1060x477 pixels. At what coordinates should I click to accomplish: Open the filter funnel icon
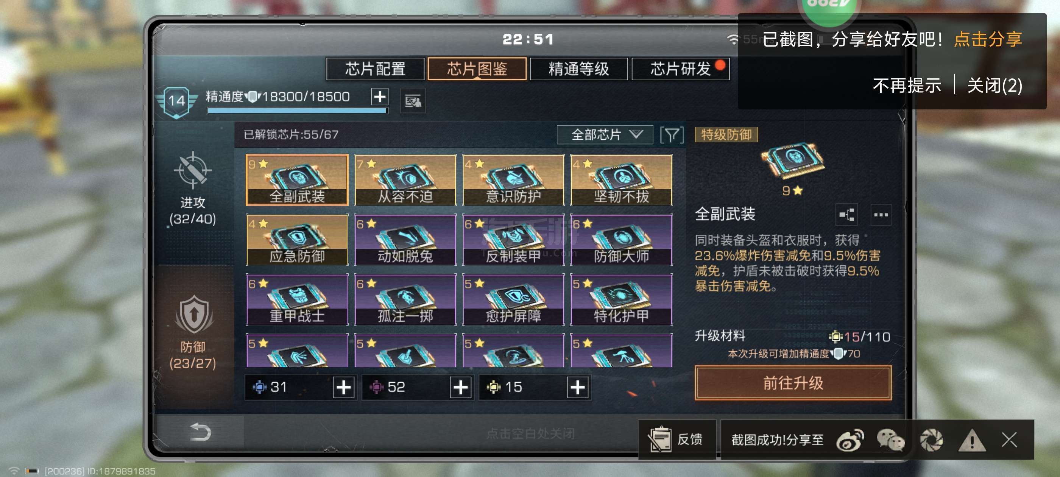[672, 134]
